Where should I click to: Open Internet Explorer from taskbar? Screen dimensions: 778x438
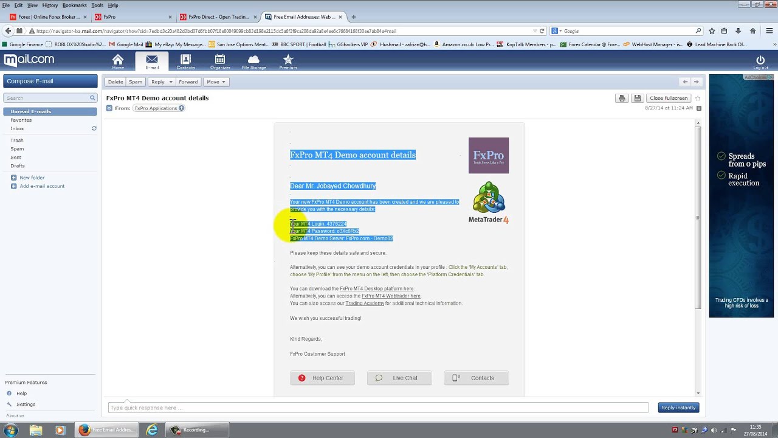pyautogui.click(x=151, y=429)
